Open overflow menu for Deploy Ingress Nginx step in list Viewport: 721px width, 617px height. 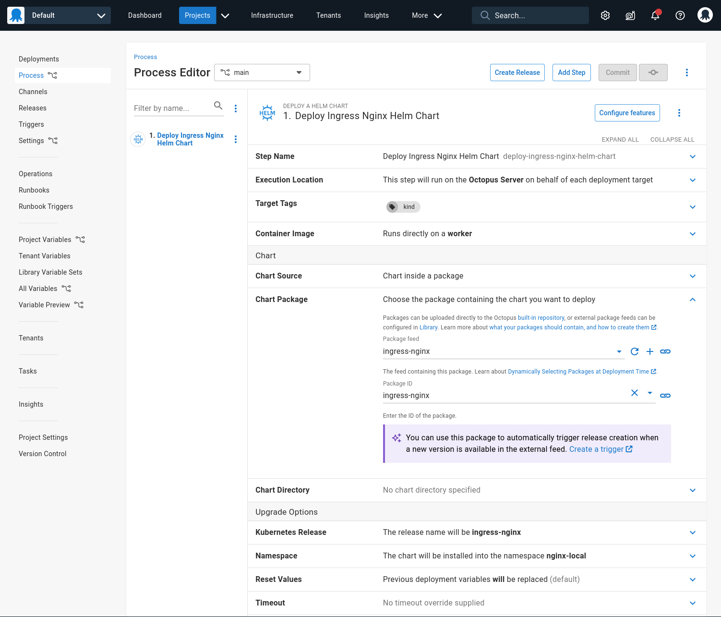click(x=236, y=139)
